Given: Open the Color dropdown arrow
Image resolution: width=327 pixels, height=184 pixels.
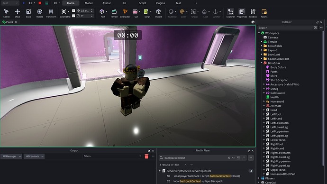Looking at the screenshot, I should click(187, 11).
